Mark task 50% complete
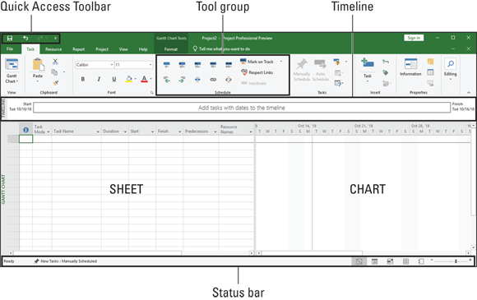This screenshot has width=477, height=300. 197,64
